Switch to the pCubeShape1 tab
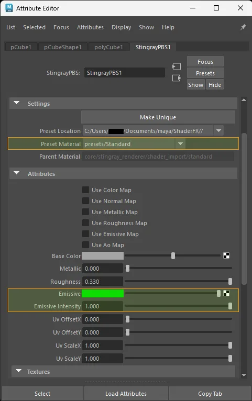The height and width of the screenshot is (401, 252). click(63, 47)
